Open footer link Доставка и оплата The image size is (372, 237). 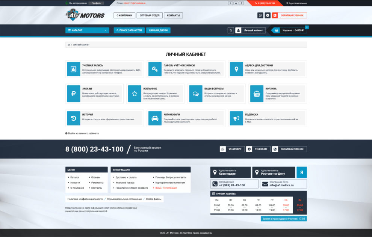[126, 177]
